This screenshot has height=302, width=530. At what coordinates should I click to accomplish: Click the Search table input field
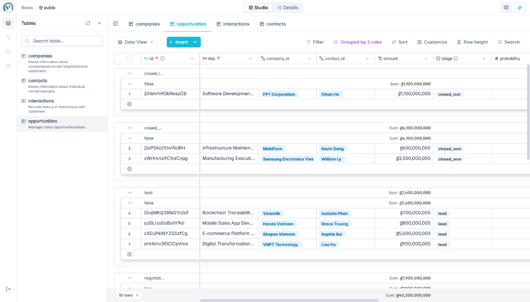click(62, 41)
